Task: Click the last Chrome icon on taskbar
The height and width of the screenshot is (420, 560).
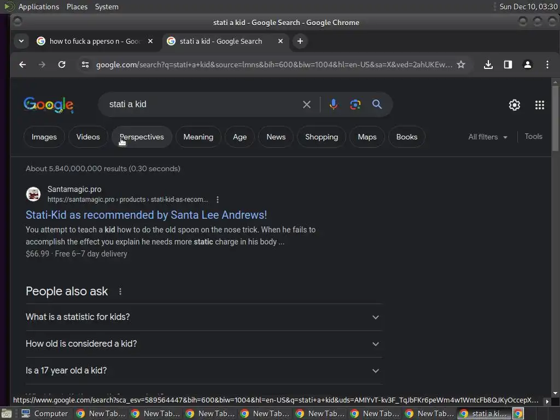Action: click(518, 413)
